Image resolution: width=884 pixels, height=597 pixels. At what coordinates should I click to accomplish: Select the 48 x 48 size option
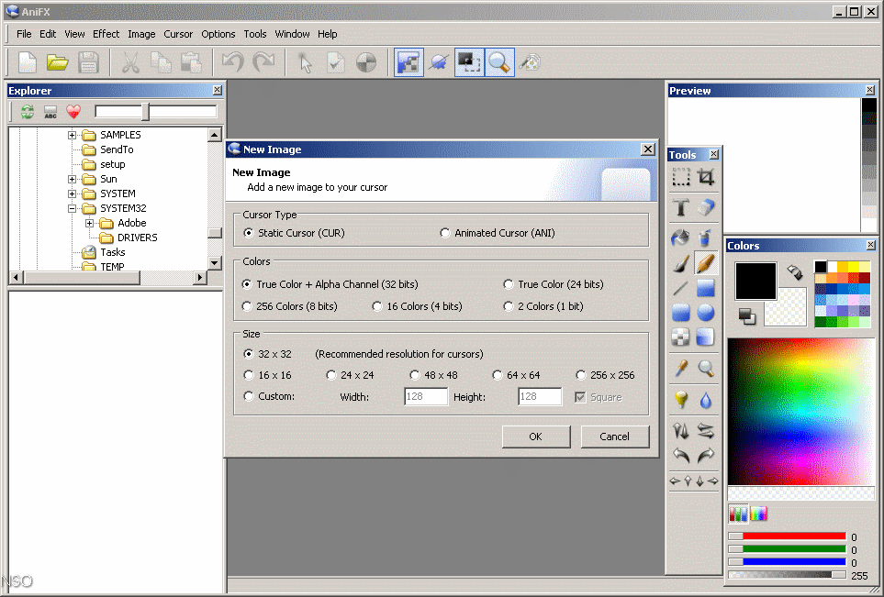tap(415, 375)
